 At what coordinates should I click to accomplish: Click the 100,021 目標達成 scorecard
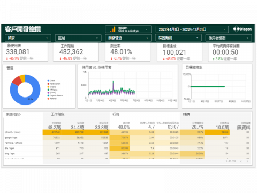[179, 53]
